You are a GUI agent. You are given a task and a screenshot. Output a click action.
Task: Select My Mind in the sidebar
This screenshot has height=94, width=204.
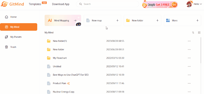19,27
